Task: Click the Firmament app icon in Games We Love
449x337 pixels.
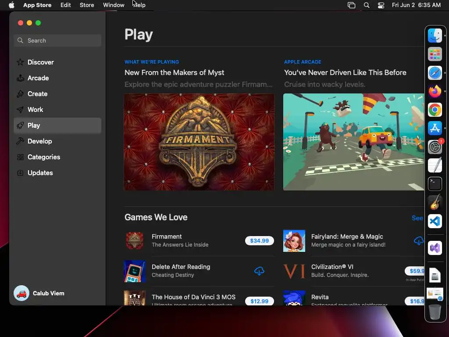Action: (x=135, y=241)
